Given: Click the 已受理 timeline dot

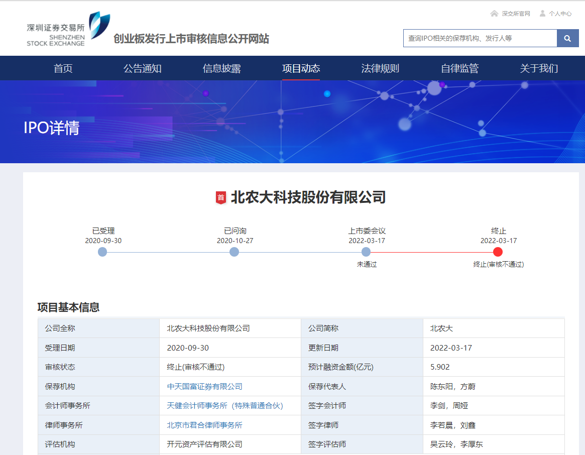Looking at the screenshot, I should [x=102, y=252].
